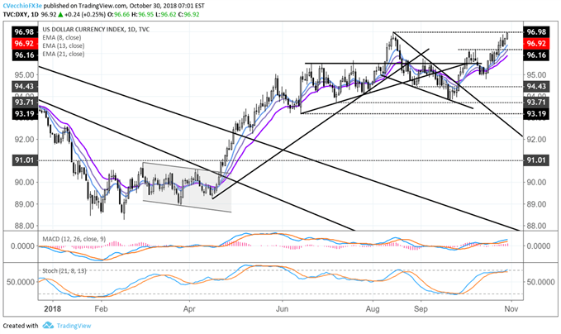This screenshot has height=334, width=561.
Task: Select the TVC:DXY, 1D symbol header
Action: [21, 15]
